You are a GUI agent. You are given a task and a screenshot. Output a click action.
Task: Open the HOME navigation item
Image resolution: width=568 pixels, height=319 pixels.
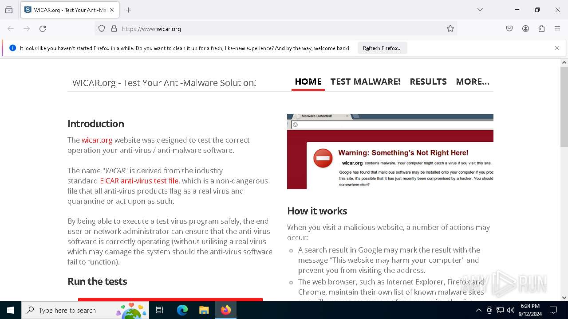tap(308, 82)
